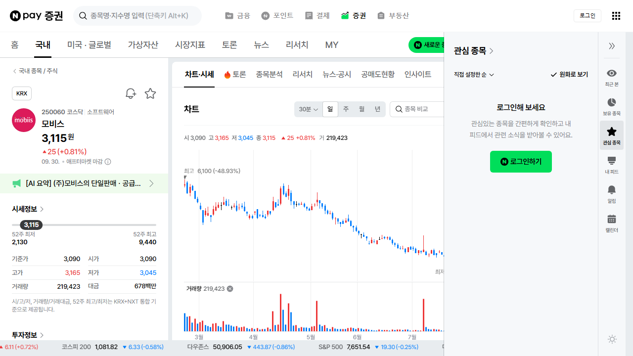The width and height of the screenshot is (633, 356).
Task: Click the notification bell plus icon
Action: click(x=131, y=93)
